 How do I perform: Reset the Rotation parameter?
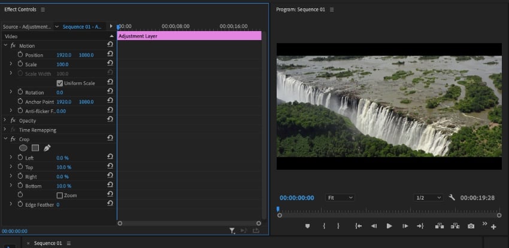tap(110, 91)
